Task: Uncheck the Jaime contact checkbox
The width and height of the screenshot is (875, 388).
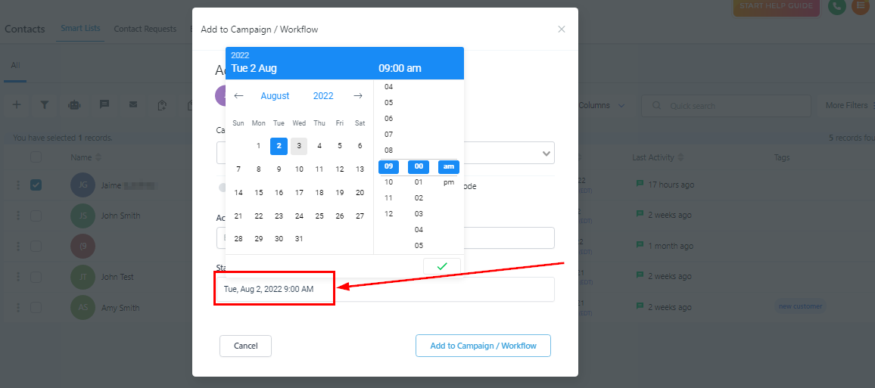Action: (36, 185)
